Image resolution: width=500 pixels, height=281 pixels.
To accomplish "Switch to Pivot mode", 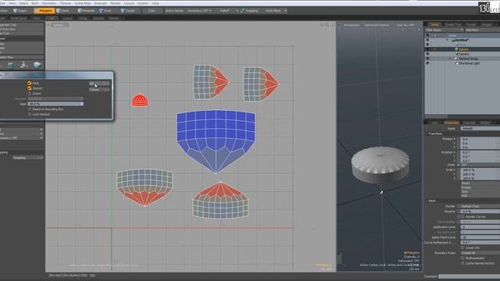I will (105, 10).
